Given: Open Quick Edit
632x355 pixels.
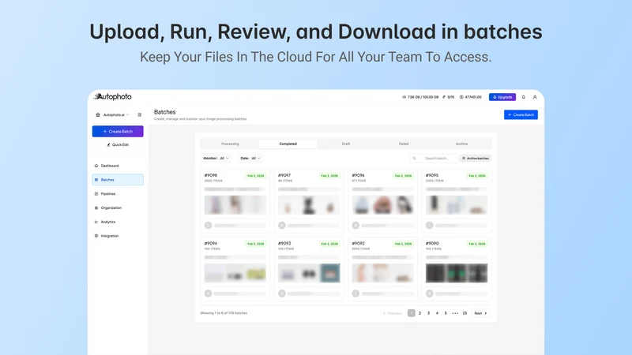Looking at the screenshot, I should pyautogui.click(x=118, y=144).
